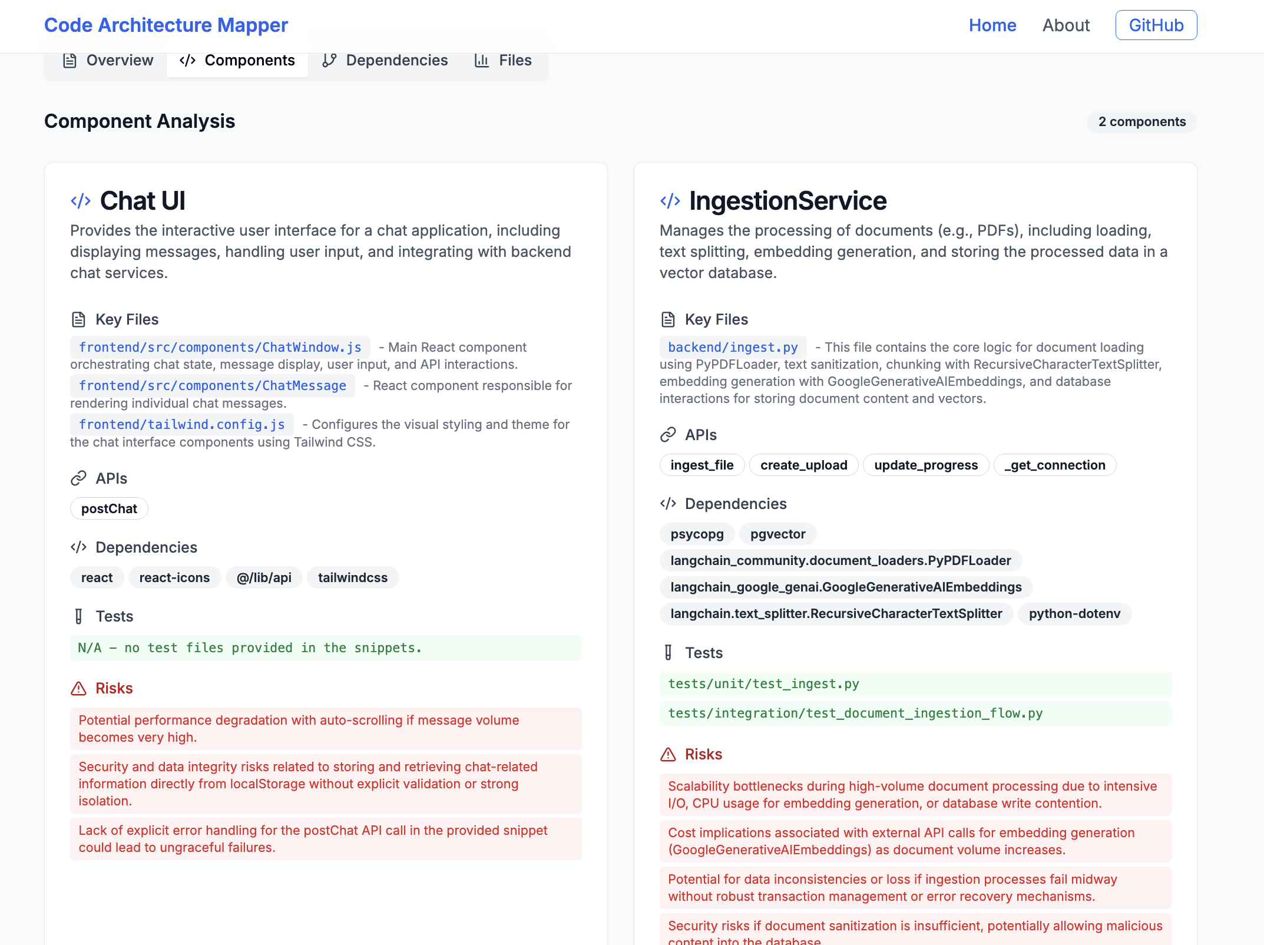Click the link icon beside Chat UI APIs
The height and width of the screenshot is (945, 1264).
(x=78, y=478)
